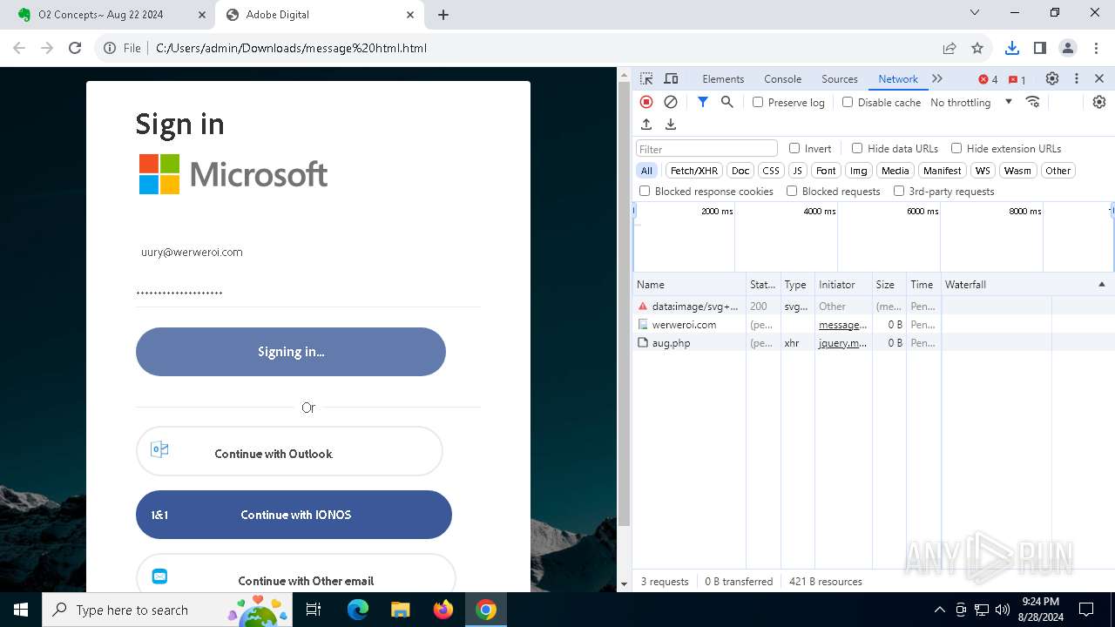Open File Explorer from taskbar
This screenshot has width=1115, height=627.
click(x=401, y=610)
